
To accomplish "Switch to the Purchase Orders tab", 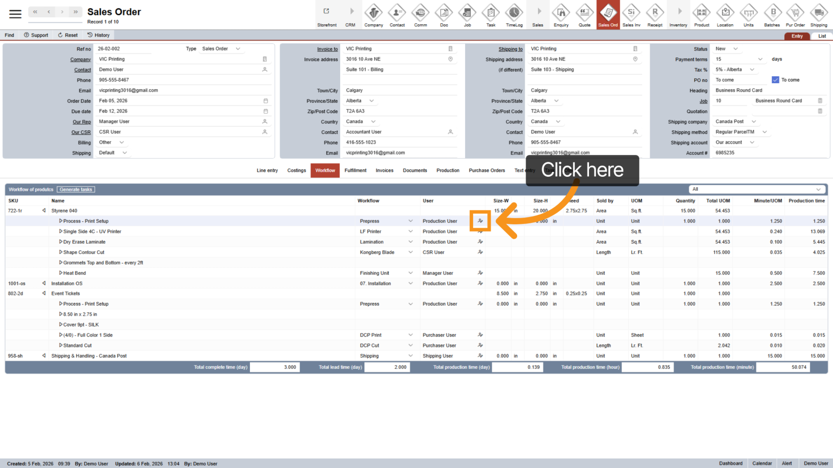I will 486,170.
